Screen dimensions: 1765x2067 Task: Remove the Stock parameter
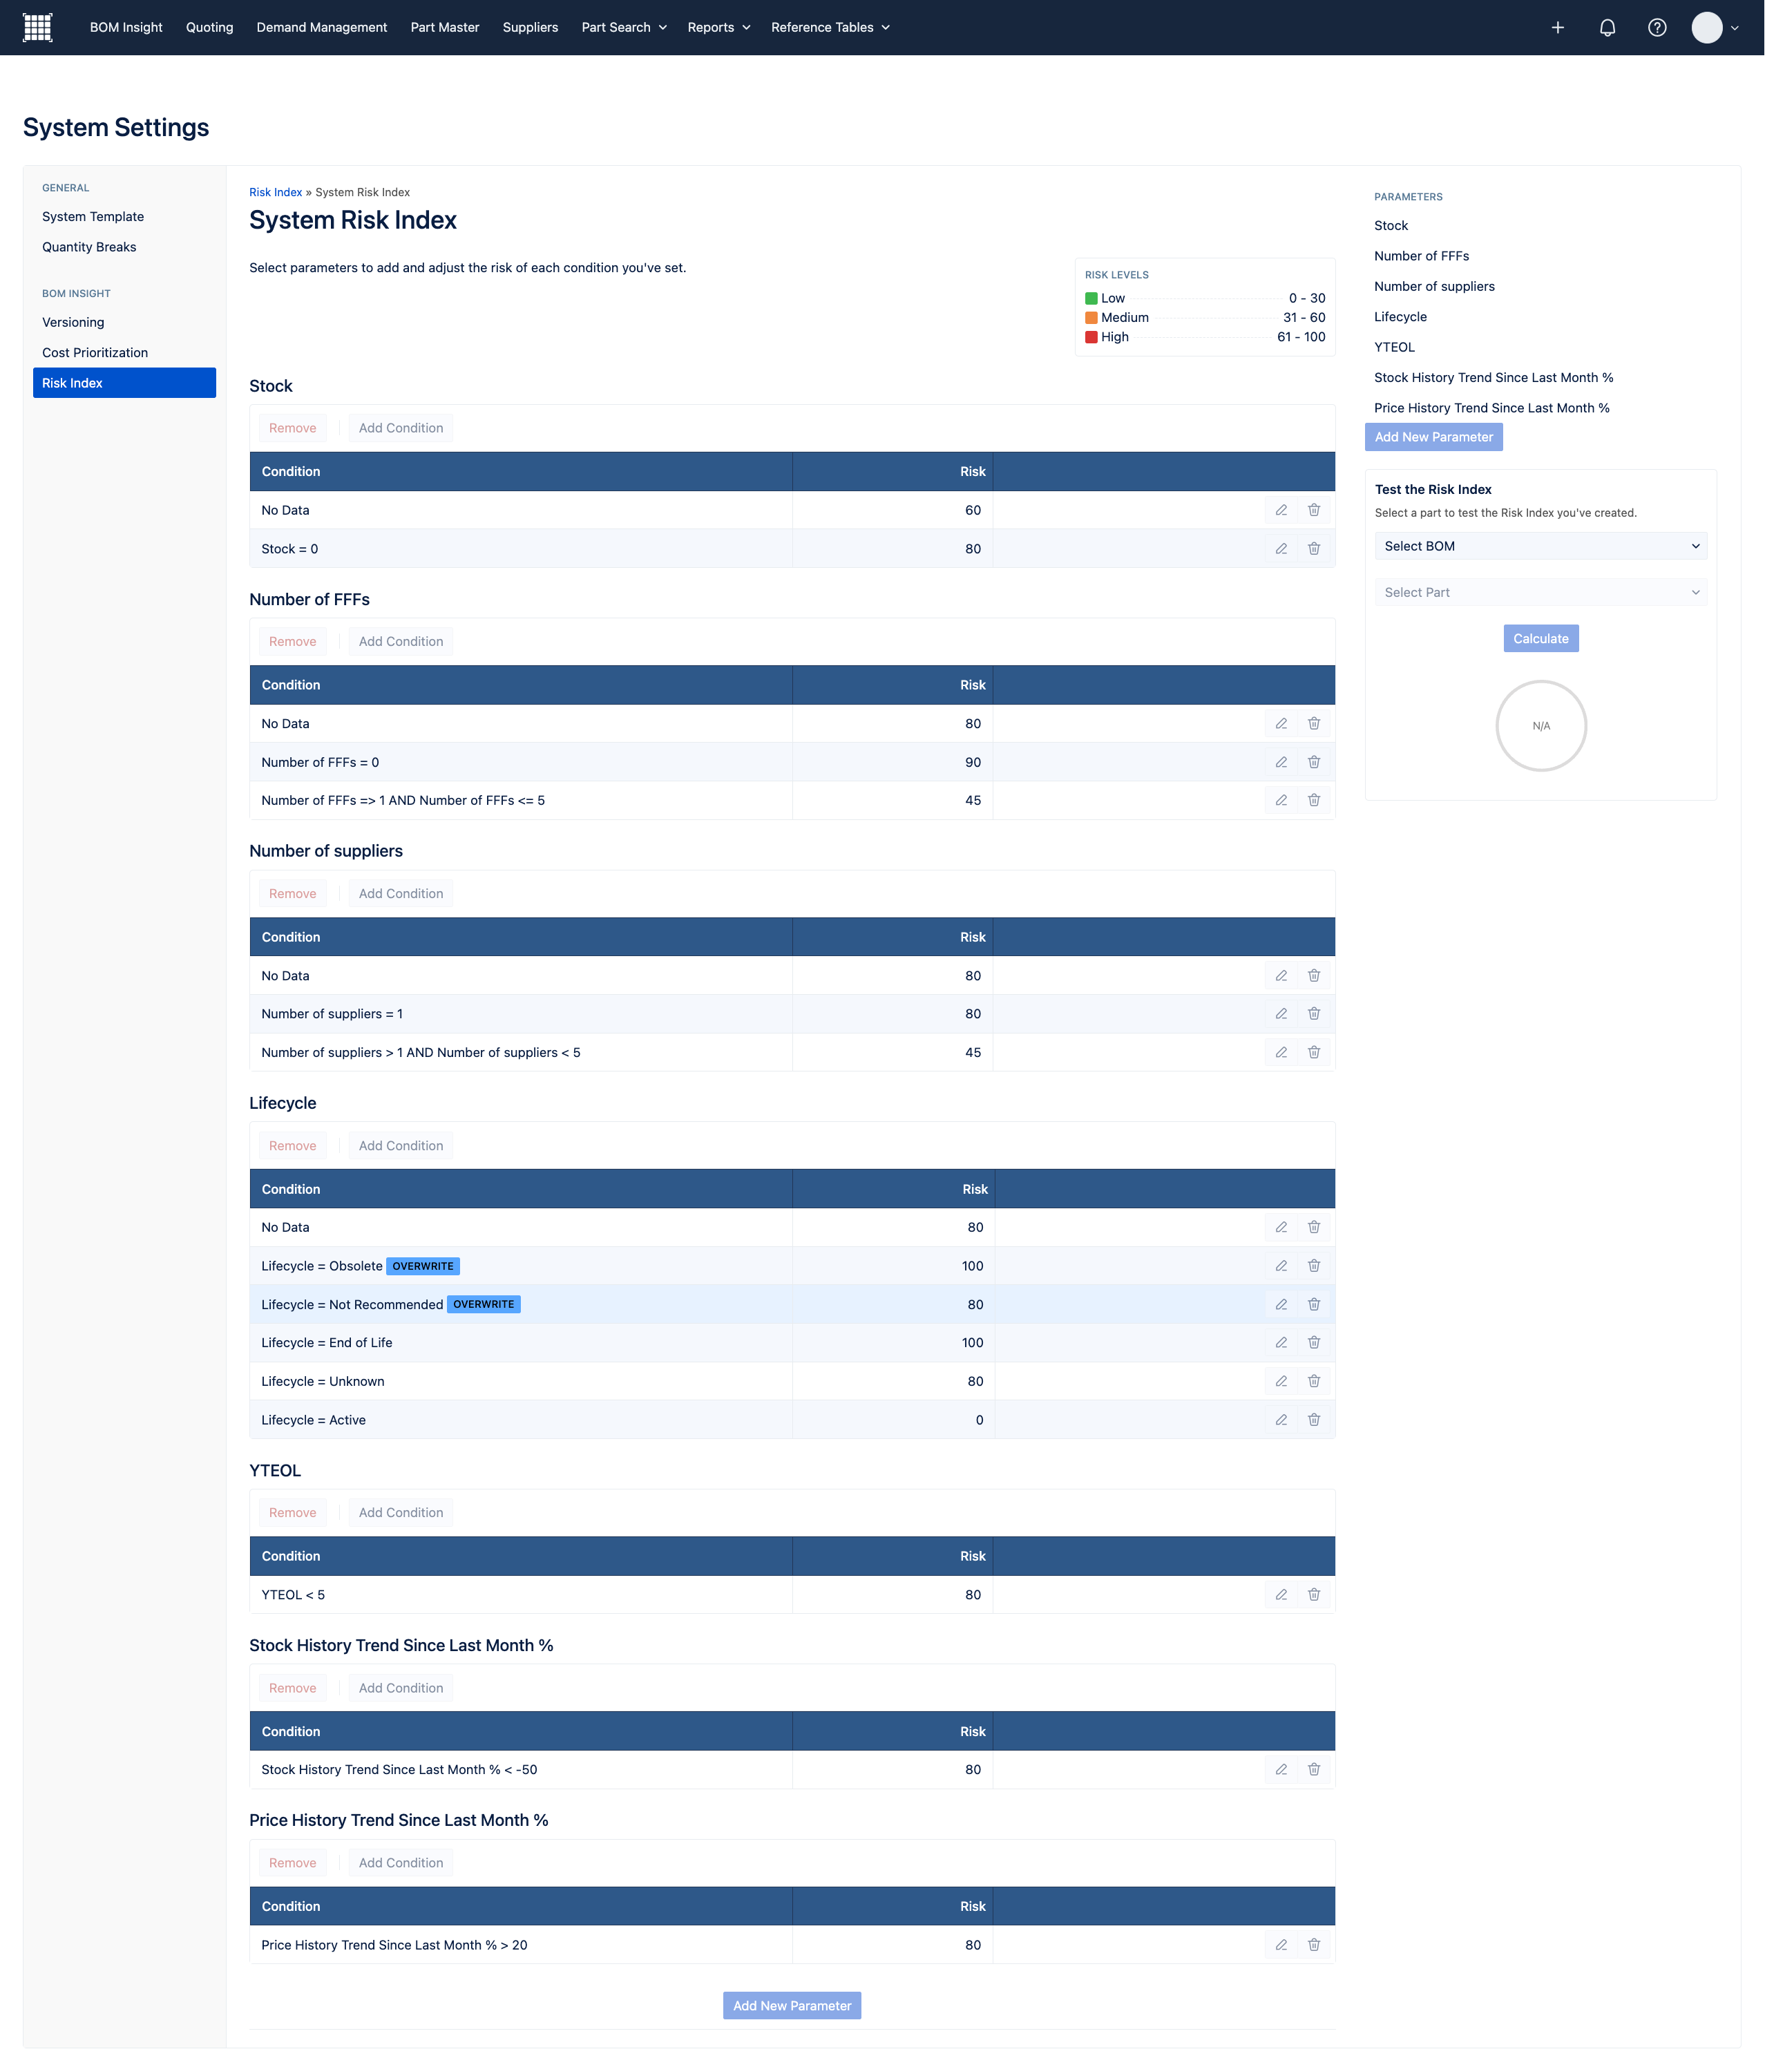(292, 428)
